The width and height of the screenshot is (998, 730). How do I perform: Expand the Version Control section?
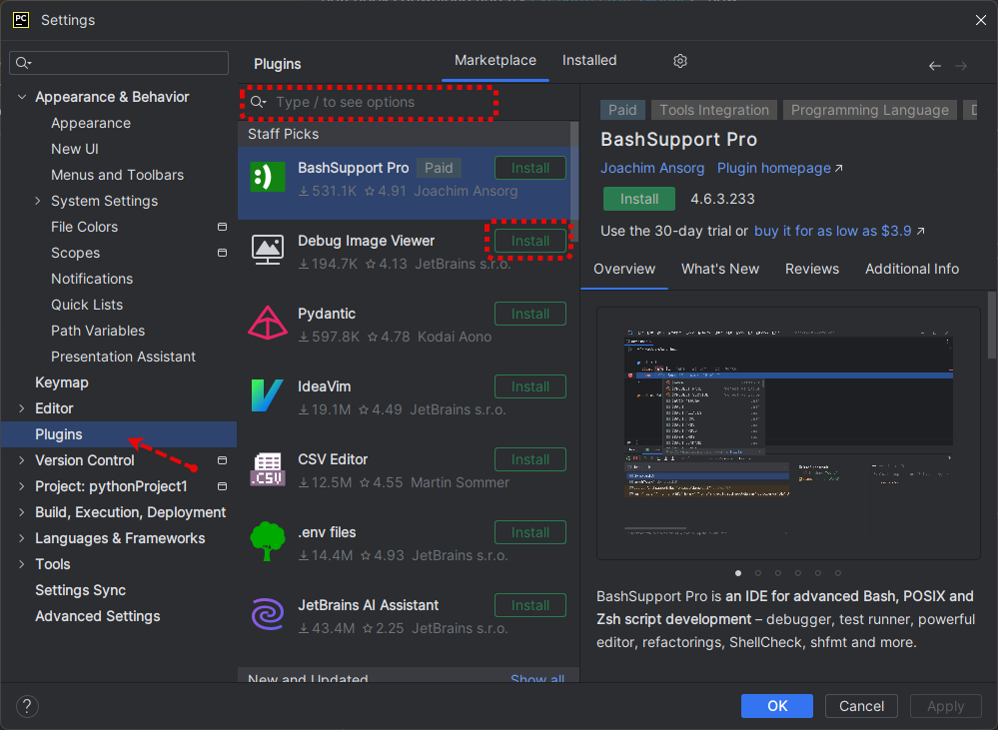[22, 460]
